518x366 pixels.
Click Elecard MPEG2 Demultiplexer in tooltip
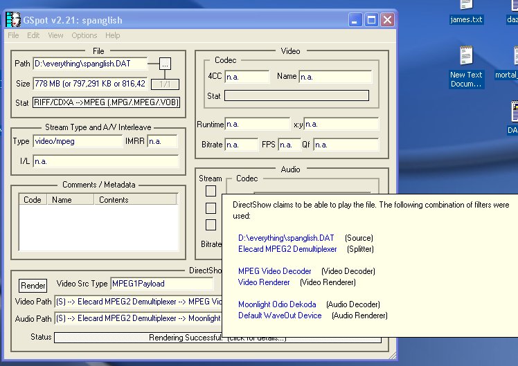[x=287, y=249]
